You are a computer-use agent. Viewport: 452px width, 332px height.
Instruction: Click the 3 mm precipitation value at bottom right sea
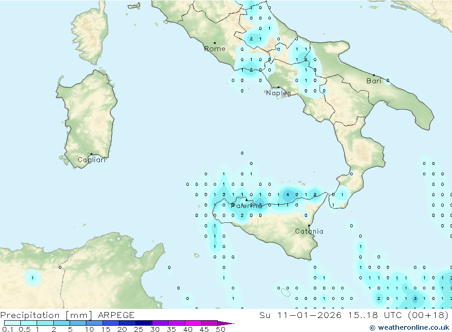point(415,299)
